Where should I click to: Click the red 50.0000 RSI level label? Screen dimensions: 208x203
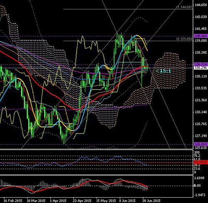click(201, 162)
